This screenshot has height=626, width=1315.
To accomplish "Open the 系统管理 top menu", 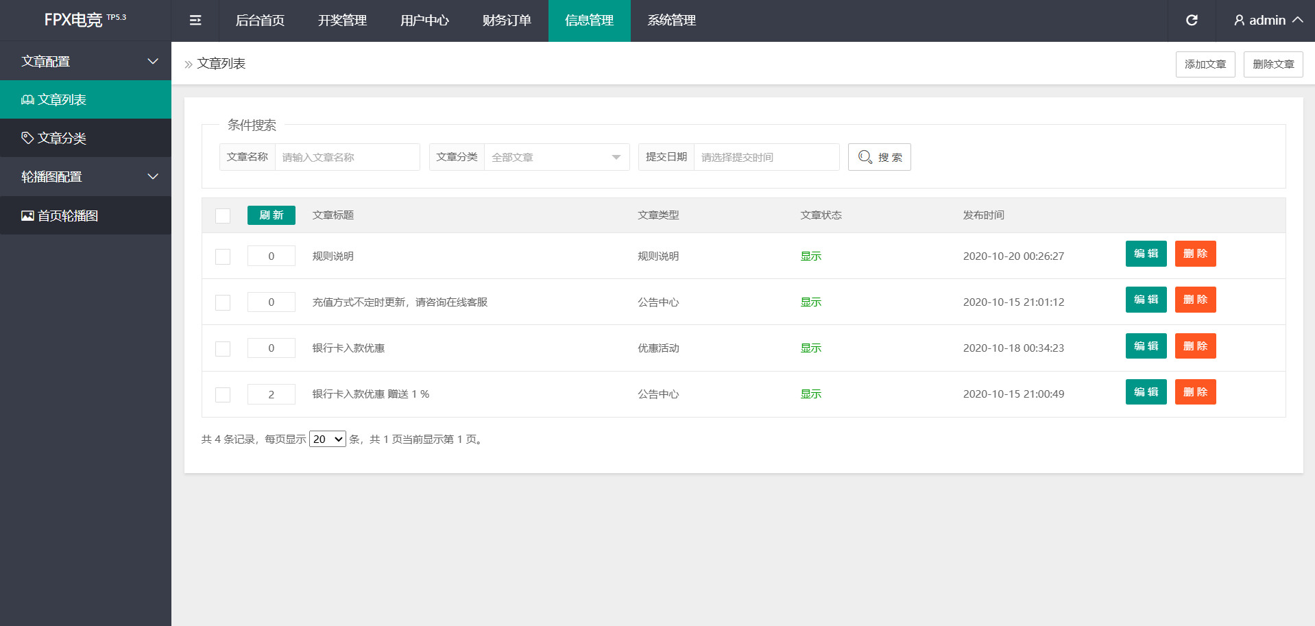I will (x=671, y=21).
